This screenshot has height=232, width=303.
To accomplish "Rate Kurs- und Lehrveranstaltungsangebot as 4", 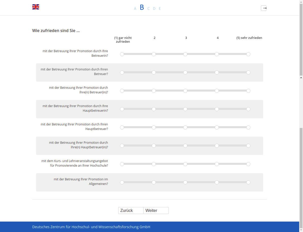I will point(217,164).
